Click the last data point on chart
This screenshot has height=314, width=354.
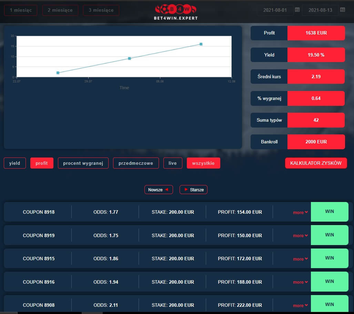[201, 44]
